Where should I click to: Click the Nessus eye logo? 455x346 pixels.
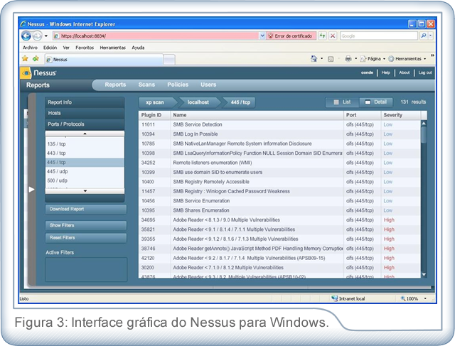[x=26, y=72]
